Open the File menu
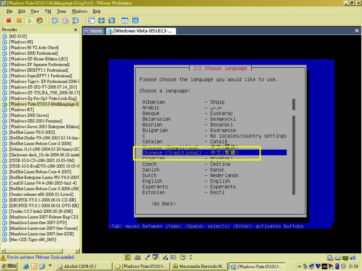362x271 pixels. click(x=10, y=11)
